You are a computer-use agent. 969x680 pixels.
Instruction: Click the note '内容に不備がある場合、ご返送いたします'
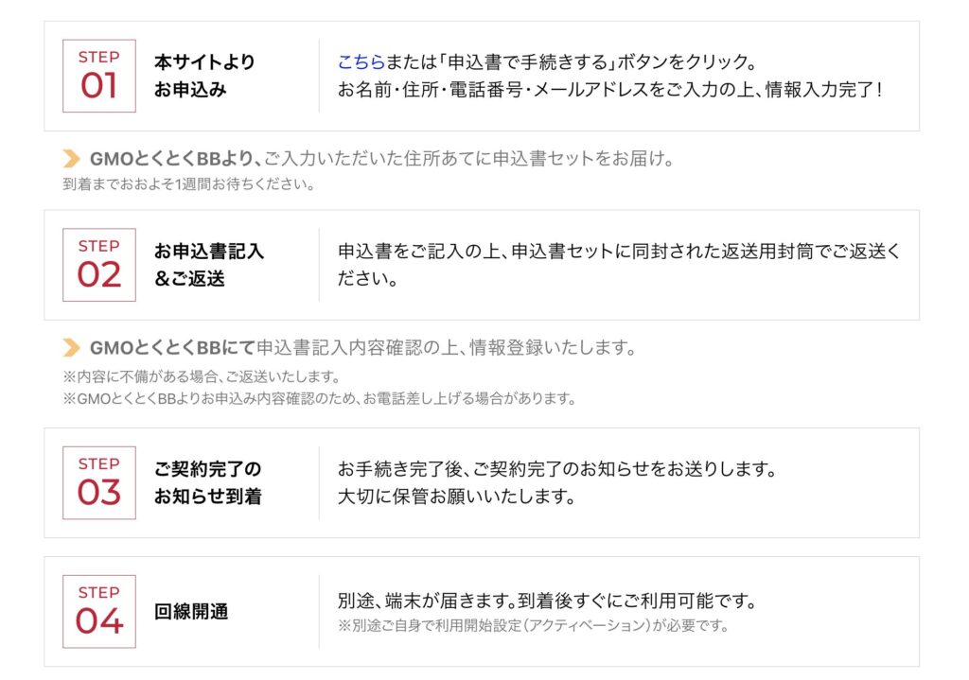coord(202,376)
